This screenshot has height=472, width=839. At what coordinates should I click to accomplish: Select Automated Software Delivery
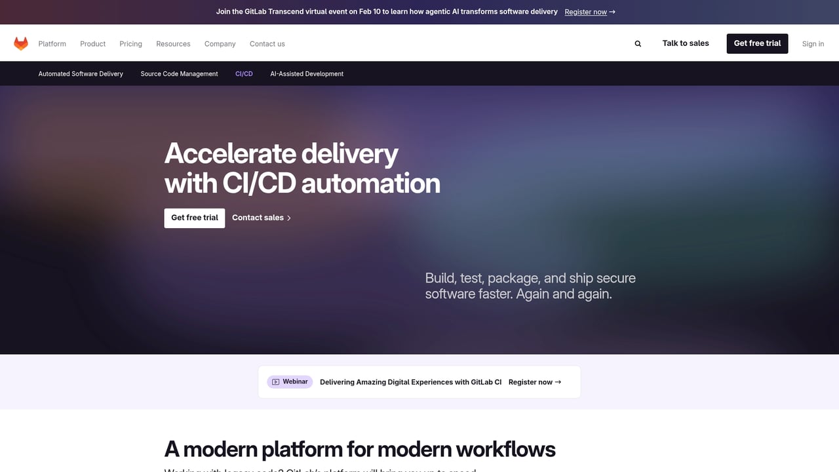(x=81, y=73)
